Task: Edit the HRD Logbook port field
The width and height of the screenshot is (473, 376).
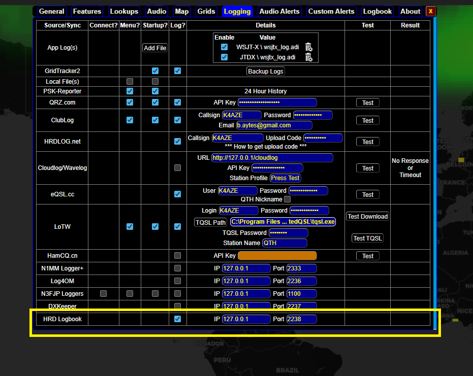Action: pyautogui.click(x=301, y=319)
